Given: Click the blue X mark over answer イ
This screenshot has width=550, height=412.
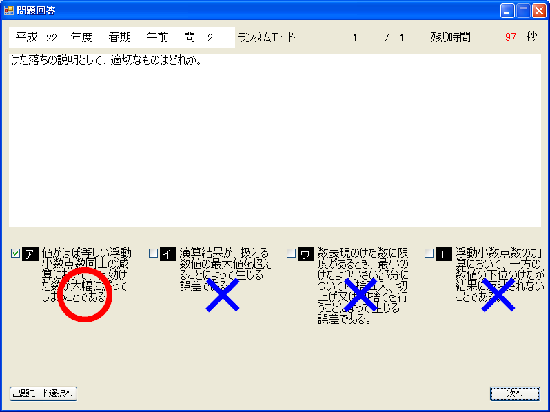Looking at the screenshot, I should click(x=222, y=296).
